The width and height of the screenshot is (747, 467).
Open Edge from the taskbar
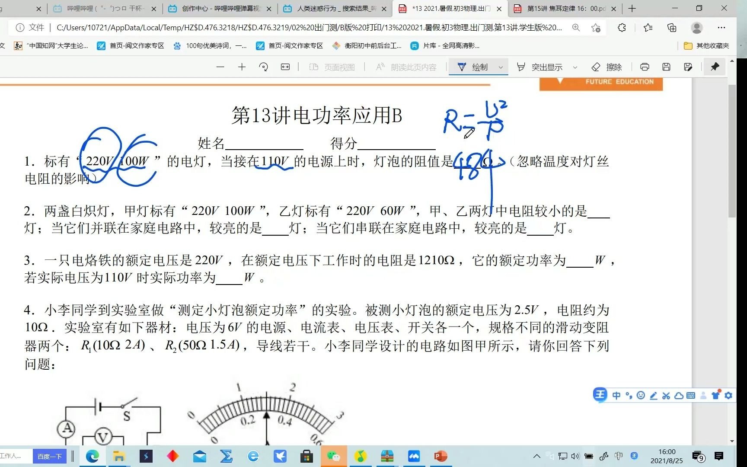pos(92,456)
